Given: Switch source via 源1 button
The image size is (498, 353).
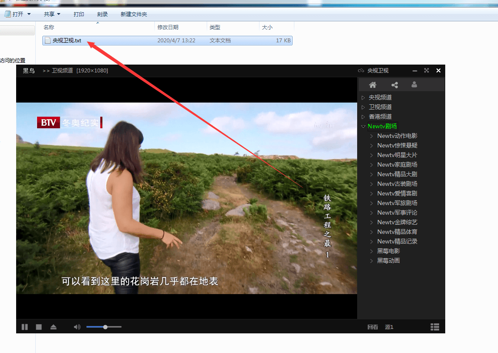Looking at the screenshot, I should 389,327.
